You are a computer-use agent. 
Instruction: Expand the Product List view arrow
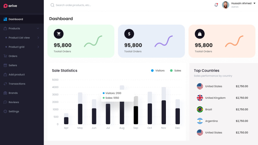tap(38, 38)
